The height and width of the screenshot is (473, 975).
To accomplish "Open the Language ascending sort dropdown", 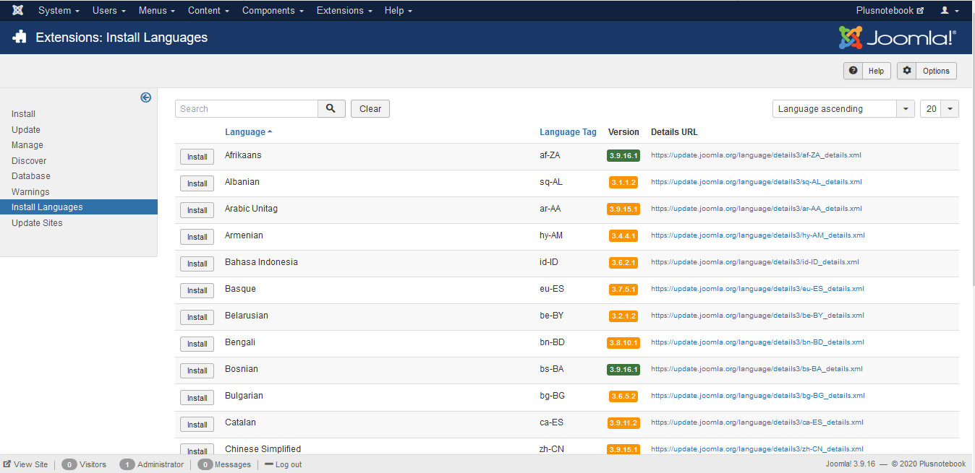I will [x=843, y=109].
